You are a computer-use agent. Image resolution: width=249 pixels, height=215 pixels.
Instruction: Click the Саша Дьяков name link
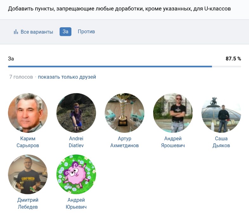tap(221, 142)
